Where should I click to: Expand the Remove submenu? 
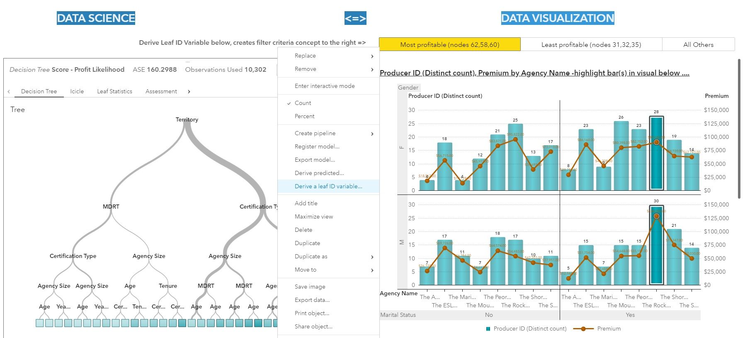372,69
